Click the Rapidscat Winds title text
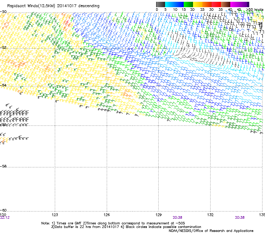 (53, 6)
